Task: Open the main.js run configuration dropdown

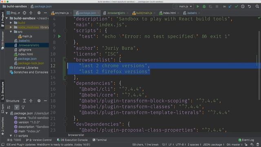Action: tap(183, 7)
